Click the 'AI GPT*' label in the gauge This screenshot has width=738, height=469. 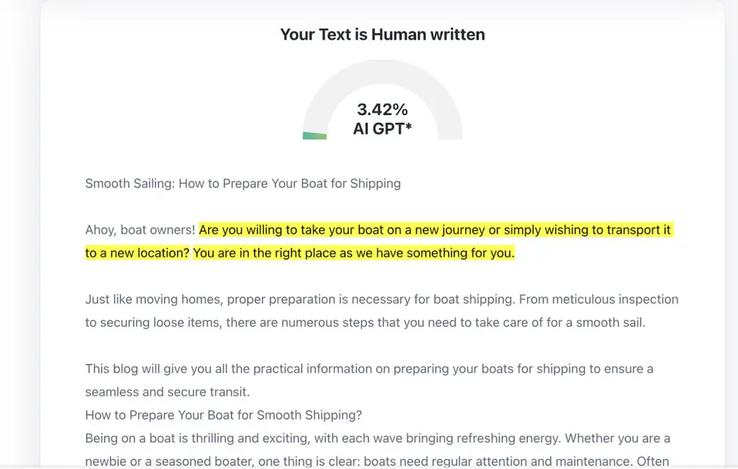click(382, 128)
